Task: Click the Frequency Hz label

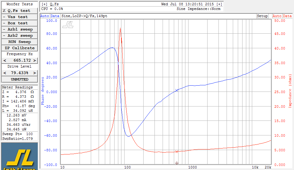Action: (x=20, y=54)
